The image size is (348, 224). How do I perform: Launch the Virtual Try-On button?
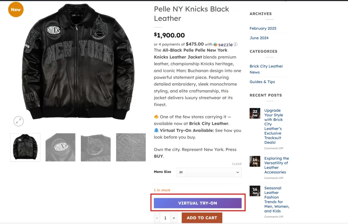[x=197, y=203]
